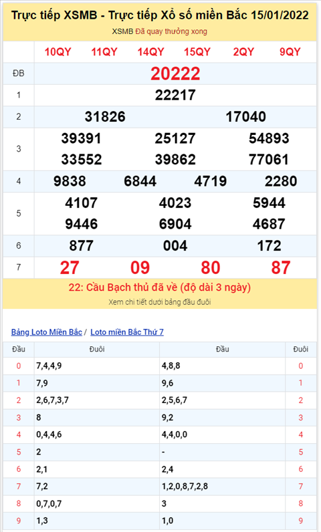Select sixth prize number 877
Viewport: 321px width, 532px height.
82,246
